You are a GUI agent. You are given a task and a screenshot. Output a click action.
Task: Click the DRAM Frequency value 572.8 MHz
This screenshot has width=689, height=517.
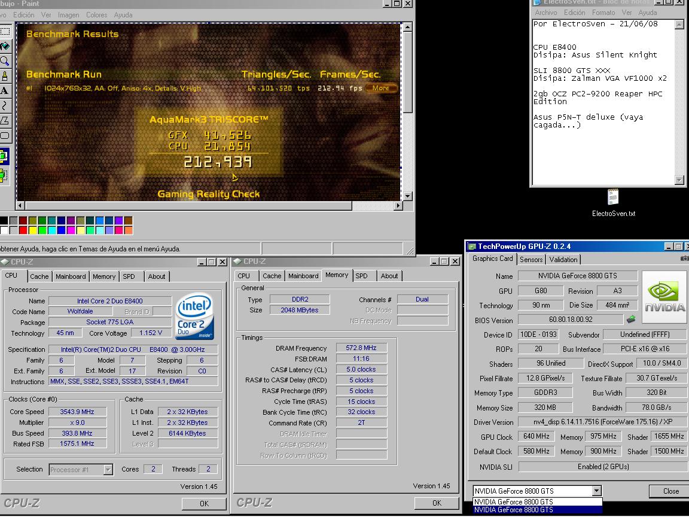(x=361, y=348)
